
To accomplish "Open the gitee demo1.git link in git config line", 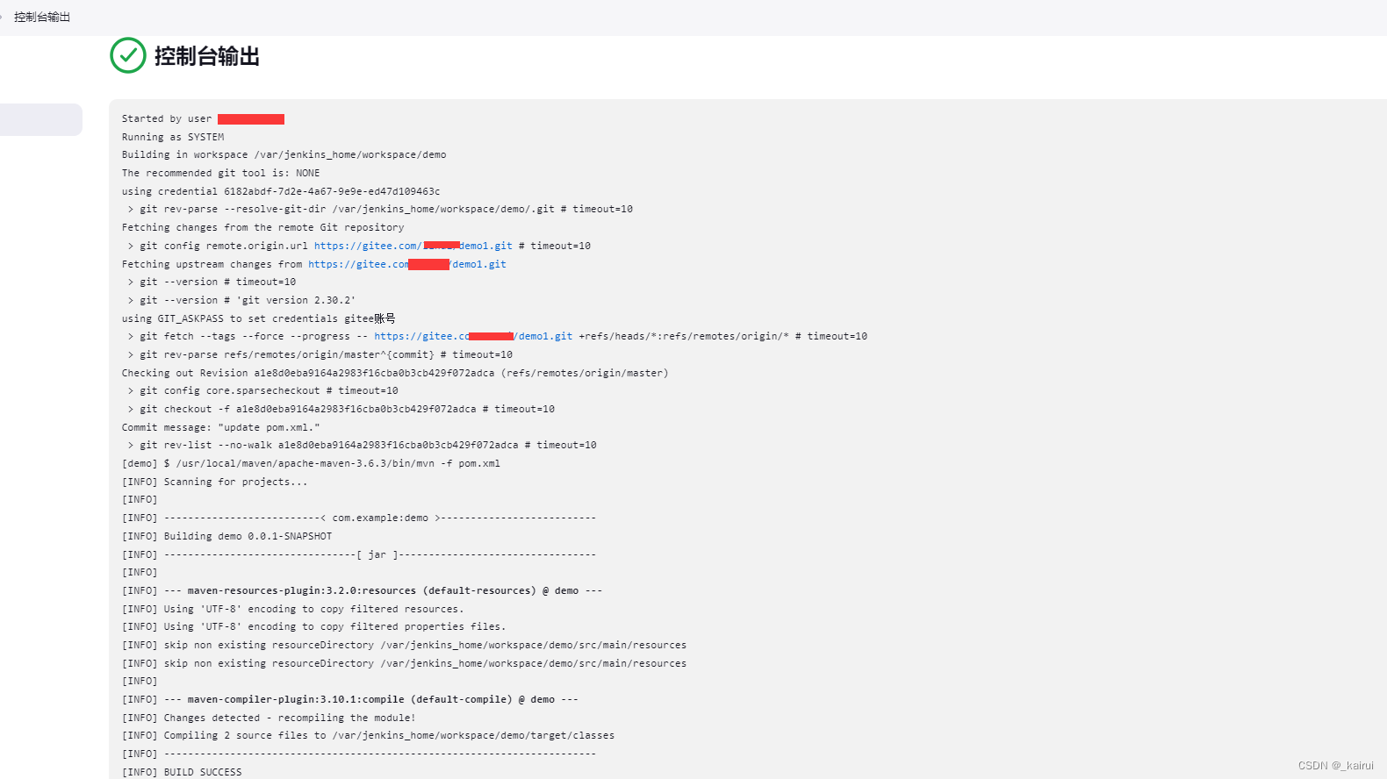I will tap(413, 246).
